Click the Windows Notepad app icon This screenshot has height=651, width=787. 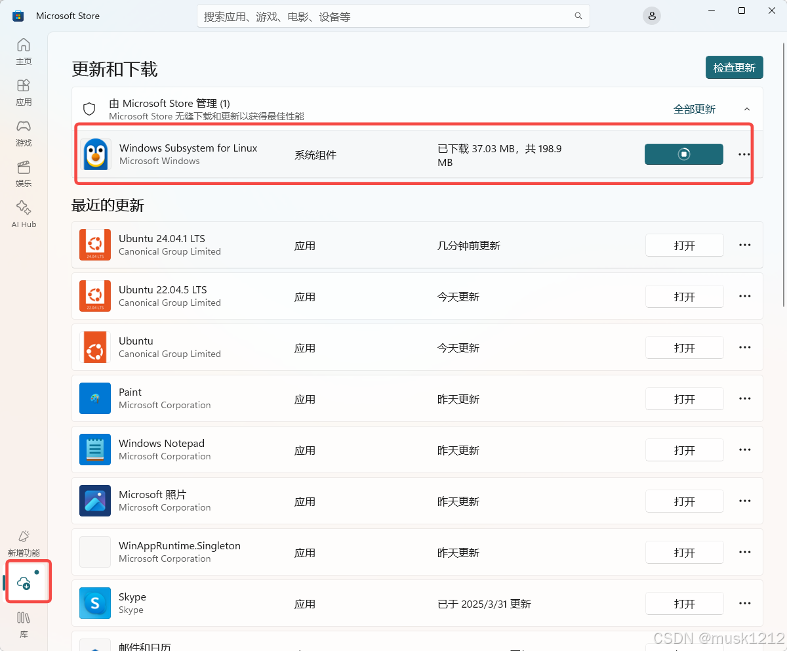coord(95,450)
